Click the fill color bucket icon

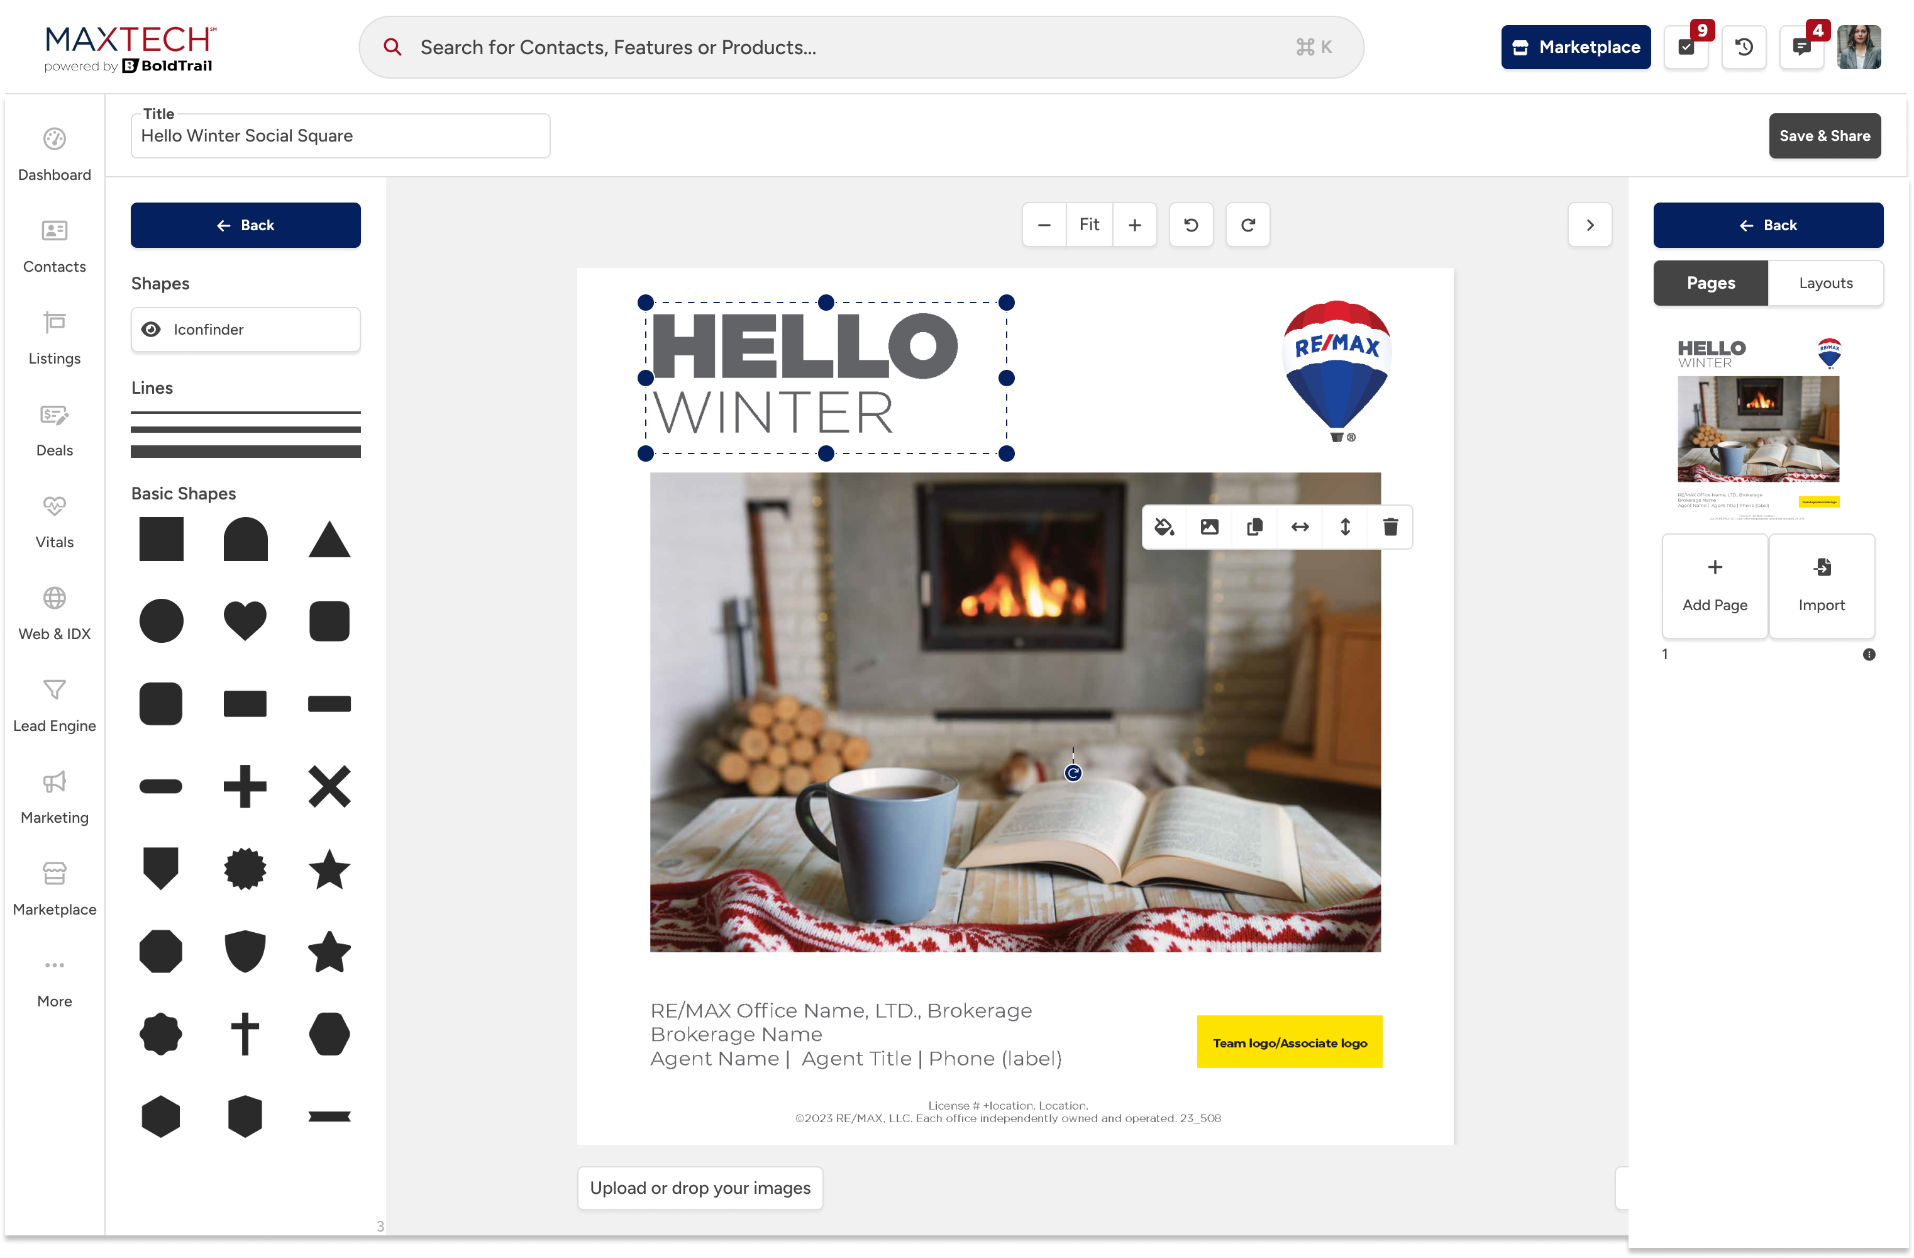(1164, 527)
